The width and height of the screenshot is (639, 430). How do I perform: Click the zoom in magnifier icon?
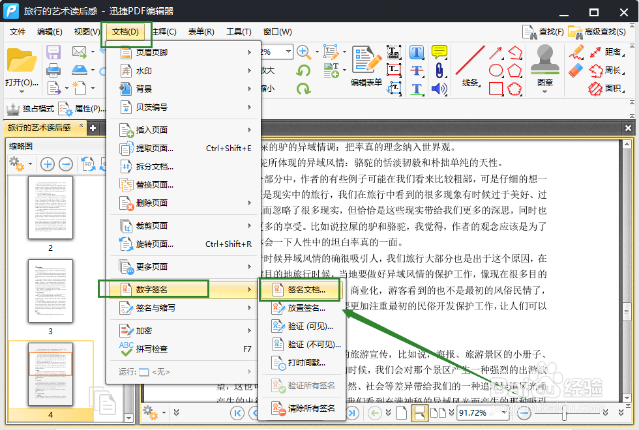pos(303,51)
